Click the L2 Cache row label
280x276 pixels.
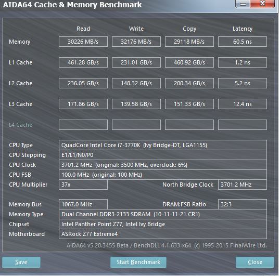point(20,83)
